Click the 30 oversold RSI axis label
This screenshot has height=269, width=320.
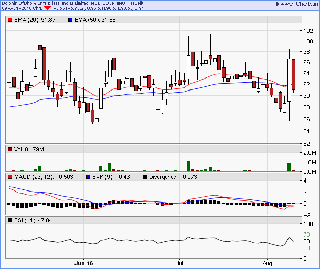coord(307,248)
